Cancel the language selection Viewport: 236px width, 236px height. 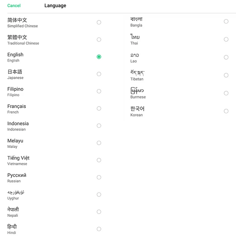14,6
